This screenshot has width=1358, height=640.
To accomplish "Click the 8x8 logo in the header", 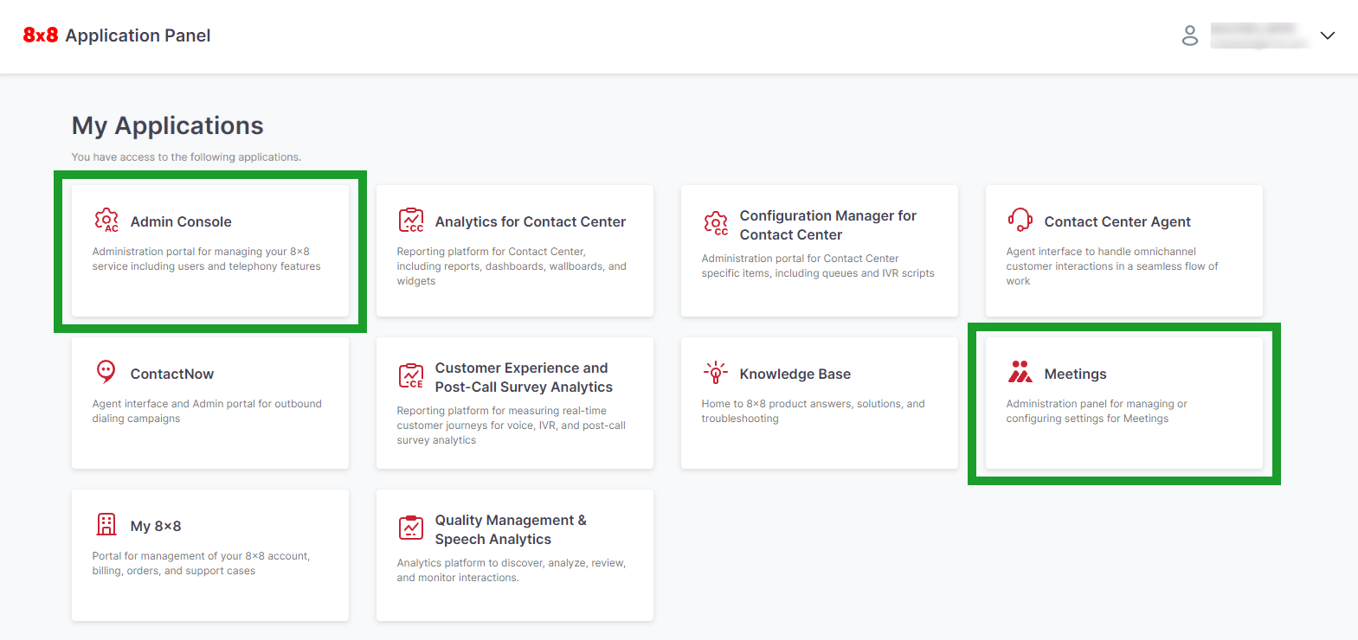I will pyautogui.click(x=41, y=35).
